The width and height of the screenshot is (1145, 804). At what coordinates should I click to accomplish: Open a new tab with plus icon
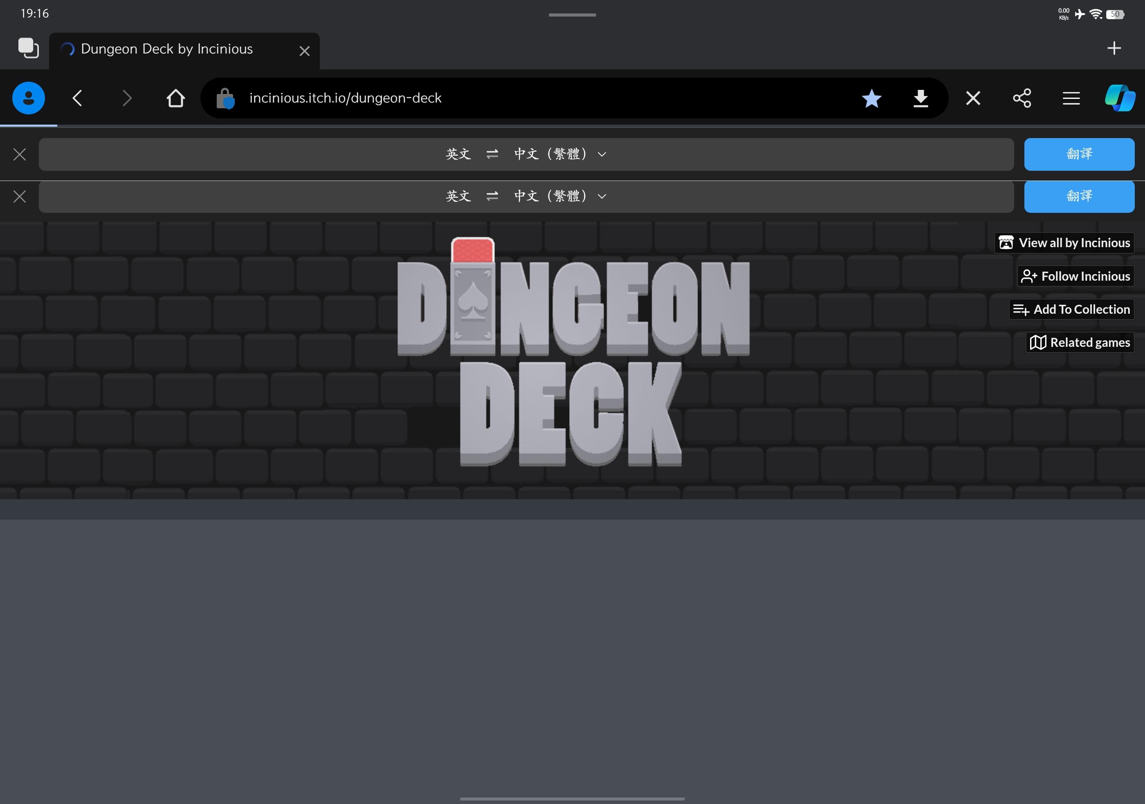(1114, 48)
